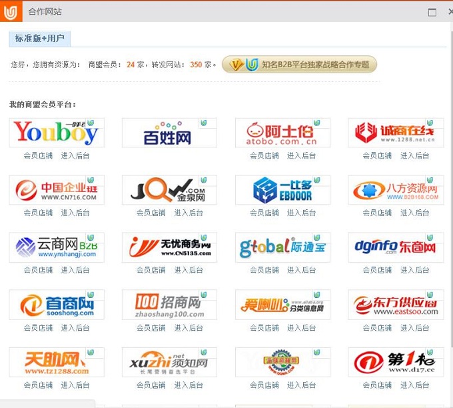Switch to the 标准版+用户 tab
453x408 pixels.
pos(39,39)
